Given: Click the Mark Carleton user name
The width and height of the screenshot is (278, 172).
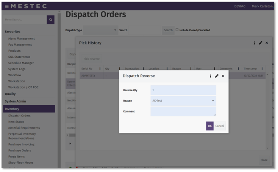Looking at the screenshot, I should tap(262, 6).
